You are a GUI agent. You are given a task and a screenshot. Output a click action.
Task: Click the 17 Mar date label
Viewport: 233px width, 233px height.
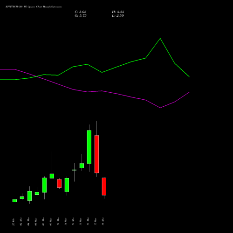pos(96,221)
